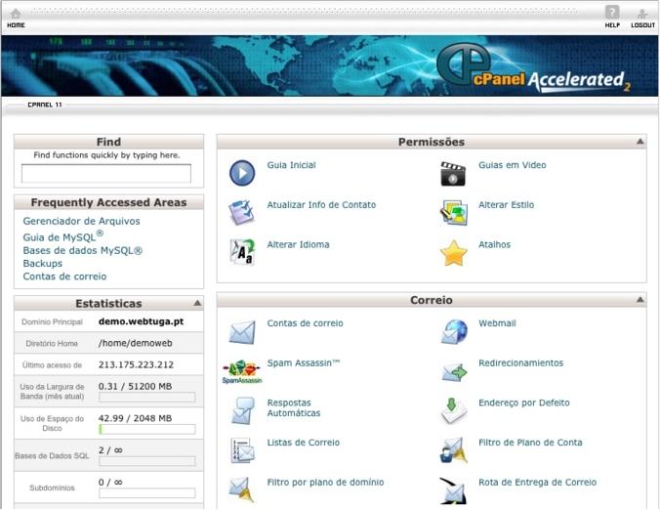Click the Alterar Estilo text link
Screen dimensions: 660x510
click(506, 204)
